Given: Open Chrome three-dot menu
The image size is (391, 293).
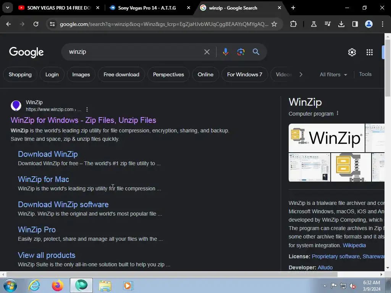Looking at the screenshot, I should click(383, 24).
